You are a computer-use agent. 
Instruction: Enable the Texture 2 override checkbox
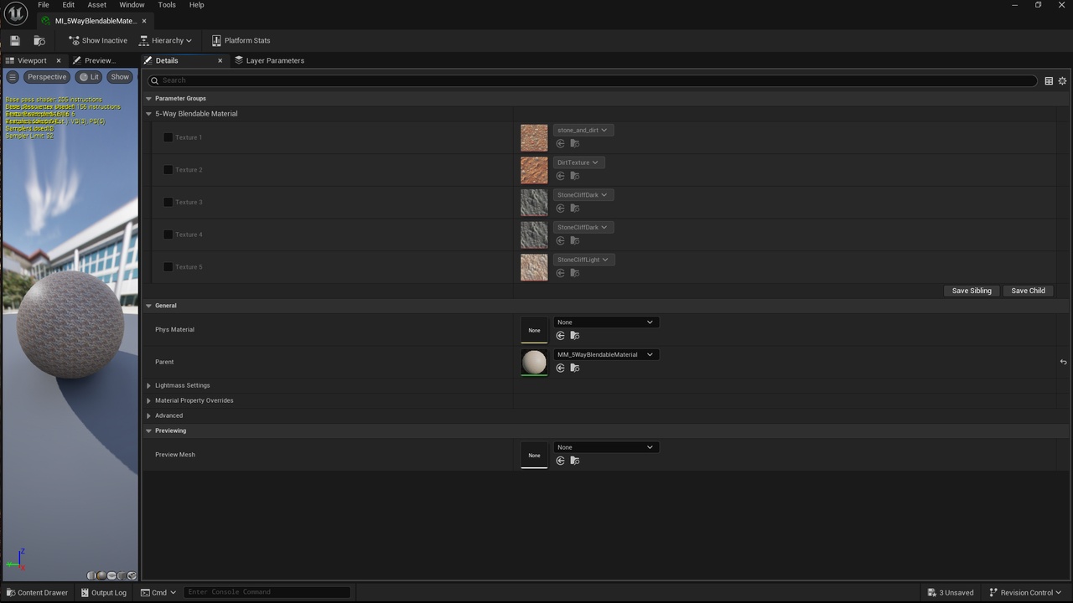click(x=168, y=170)
